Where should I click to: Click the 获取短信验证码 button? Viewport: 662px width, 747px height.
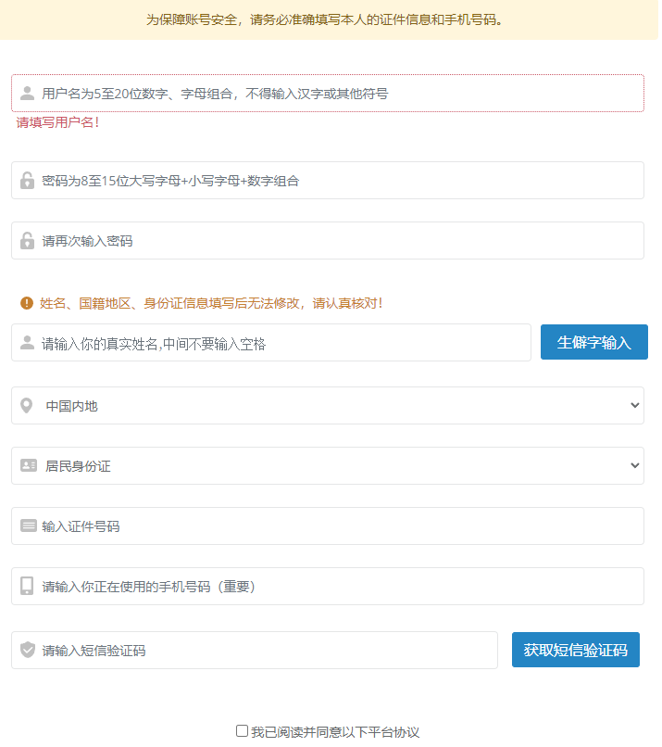[x=575, y=650]
